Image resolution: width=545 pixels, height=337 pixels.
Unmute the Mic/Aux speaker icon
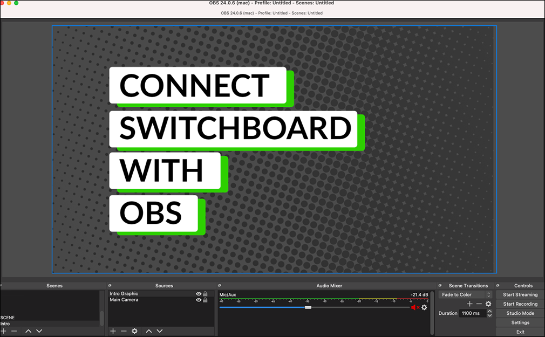pos(415,307)
